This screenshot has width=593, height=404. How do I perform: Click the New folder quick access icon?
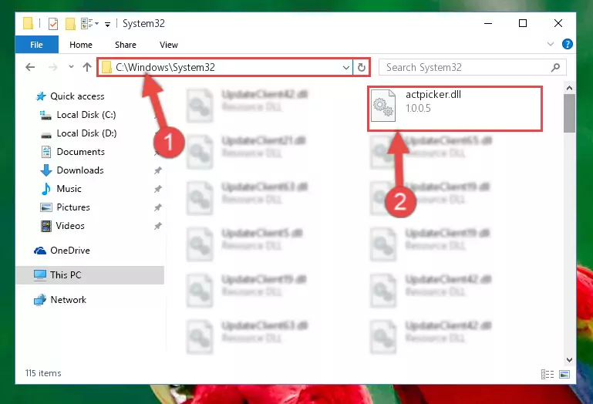[x=70, y=24]
